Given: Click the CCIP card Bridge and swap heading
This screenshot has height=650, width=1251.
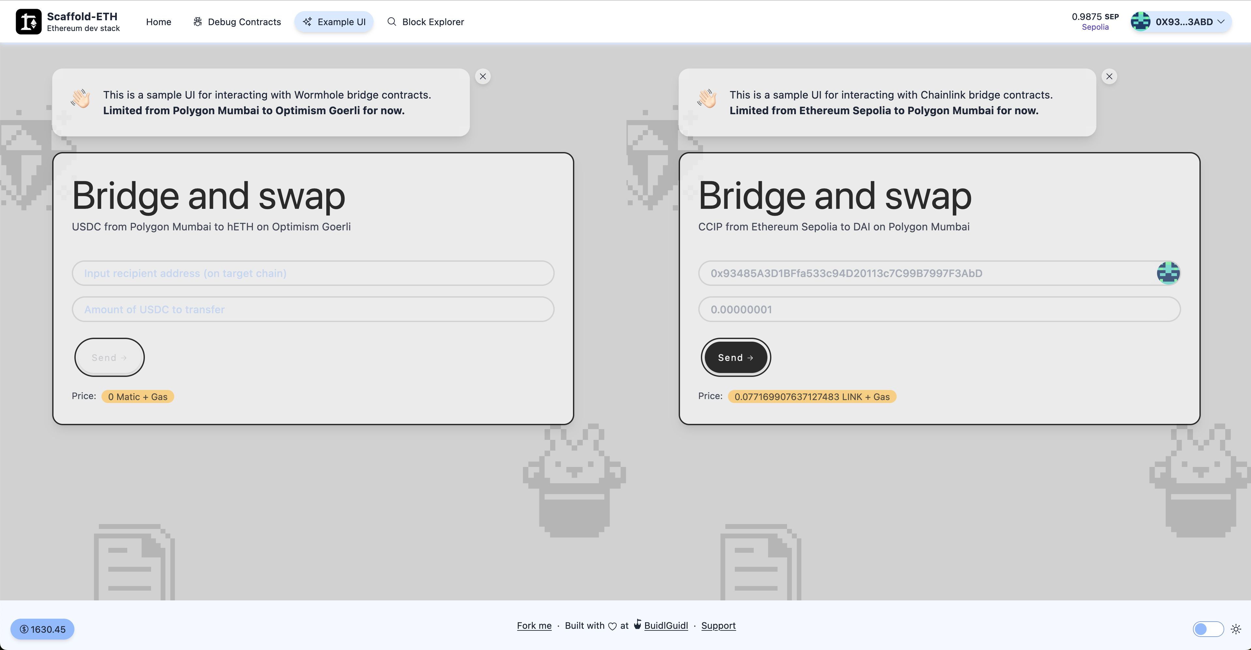Looking at the screenshot, I should pos(835,196).
